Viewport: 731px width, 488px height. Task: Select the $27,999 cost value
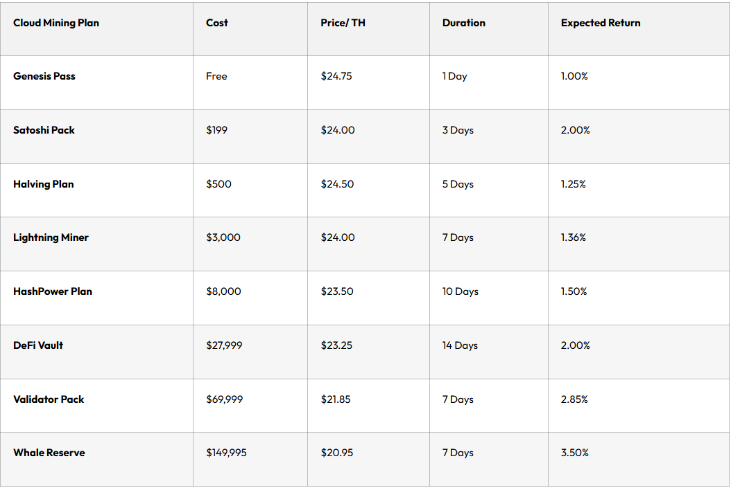point(224,345)
